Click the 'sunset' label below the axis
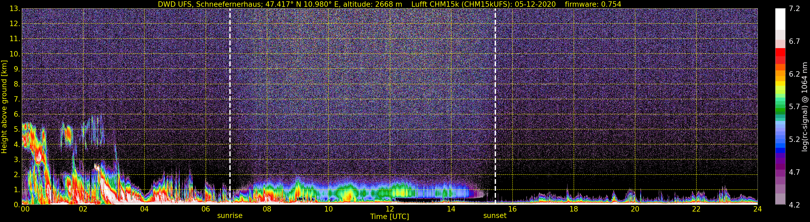Viewport: 810px width, 222px height. (x=495, y=216)
